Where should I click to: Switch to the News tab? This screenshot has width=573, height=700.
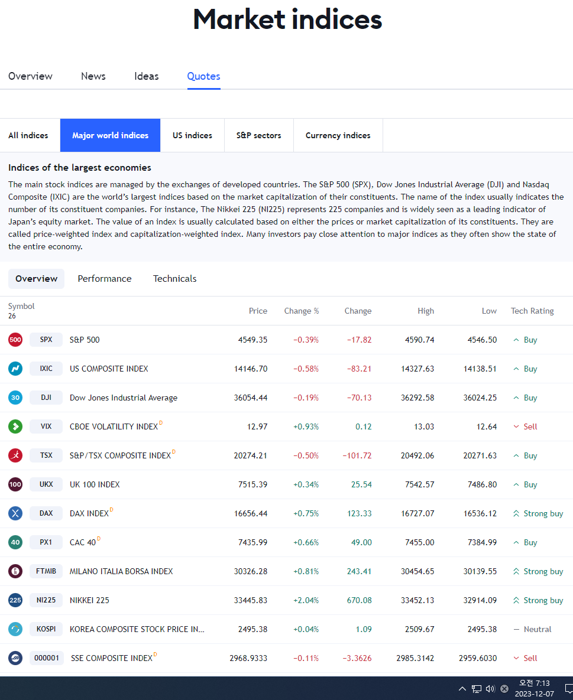[x=93, y=76]
